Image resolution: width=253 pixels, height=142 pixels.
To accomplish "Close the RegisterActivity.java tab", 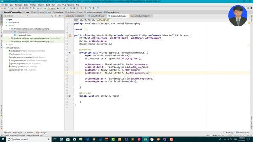I will click(128, 16).
